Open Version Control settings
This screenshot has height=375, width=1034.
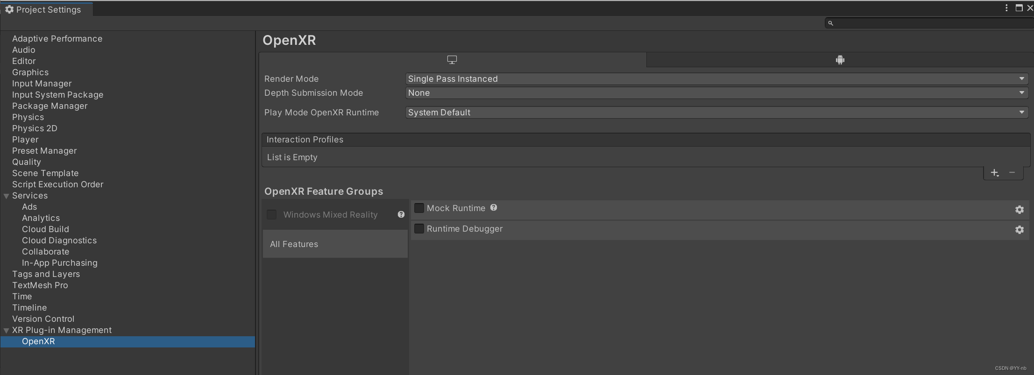click(x=43, y=319)
